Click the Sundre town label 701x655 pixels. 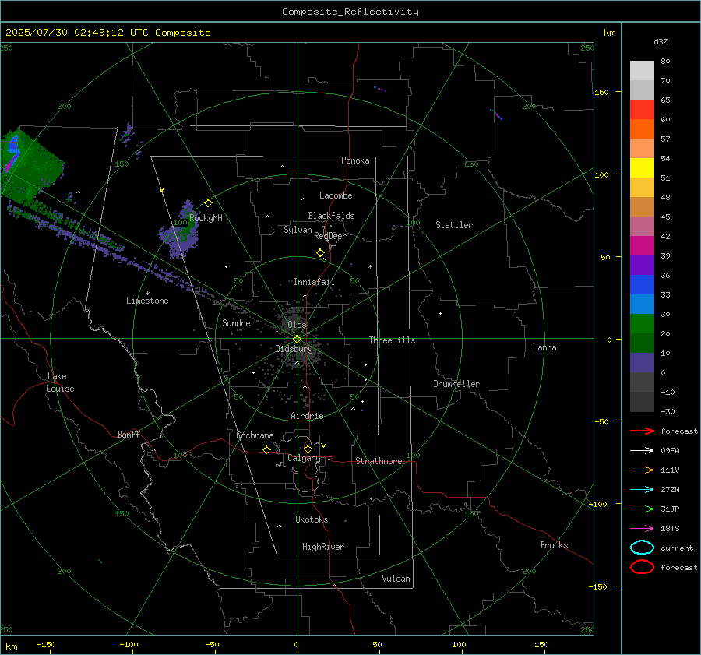point(236,323)
